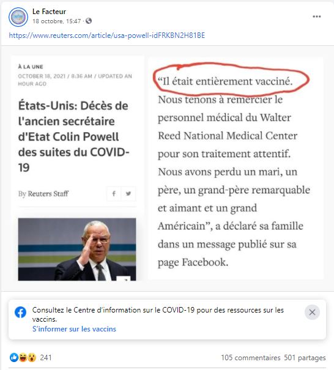Click the globe public audience icon
Screen dimensions: 334x370
(x=89, y=21)
